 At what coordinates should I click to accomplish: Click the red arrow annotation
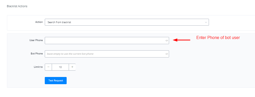click(181, 40)
